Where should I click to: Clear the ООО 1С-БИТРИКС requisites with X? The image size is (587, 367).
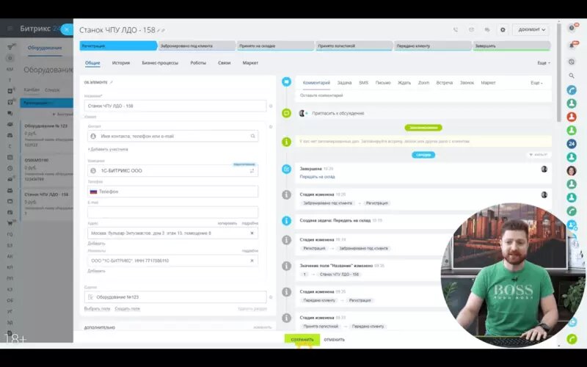[252, 261]
